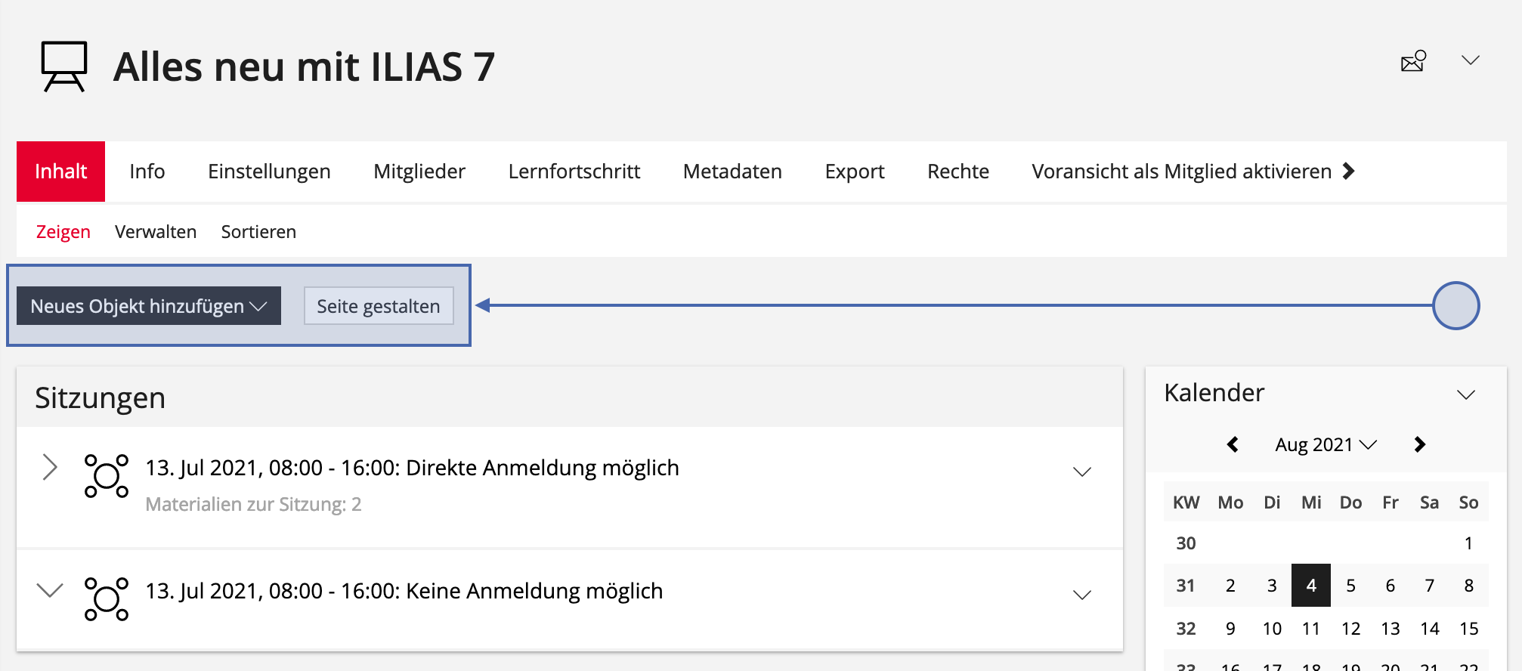The height and width of the screenshot is (671, 1522).
Task: Open the course actions dropdown at top right
Action: pyautogui.click(x=1470, y=60)
